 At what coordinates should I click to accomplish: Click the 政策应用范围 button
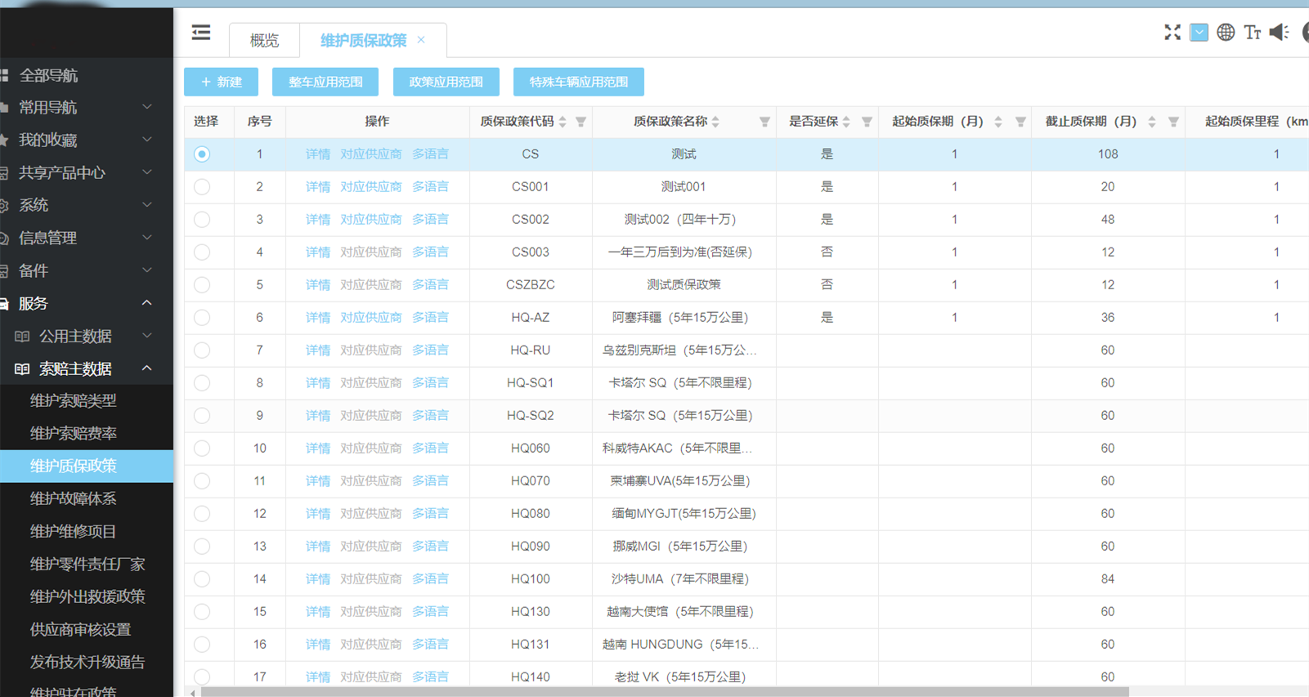[446, 82]
